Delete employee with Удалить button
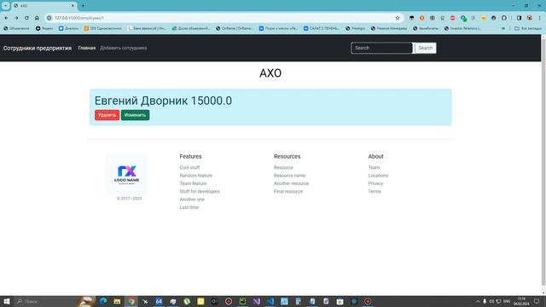The image size is (546, 307). click(x=107, y=115)
